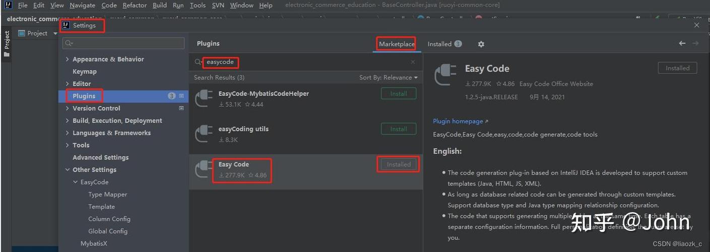
Task: Select Keymap in settings tree
Action: (x=84, y=72)
